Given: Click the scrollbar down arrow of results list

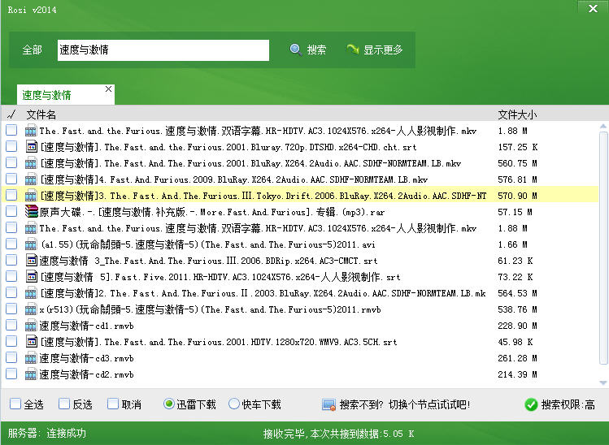Looking at the screenshot, I should [602, 382].
